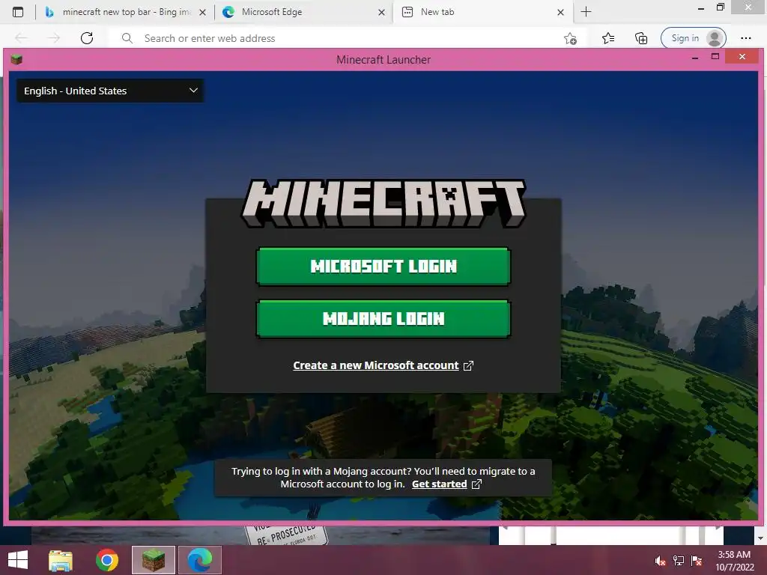Open Edge Settings and more ellipsis menu
This screenshot has width=767, height=575.
pyautogui.click(x=745, y=38)
